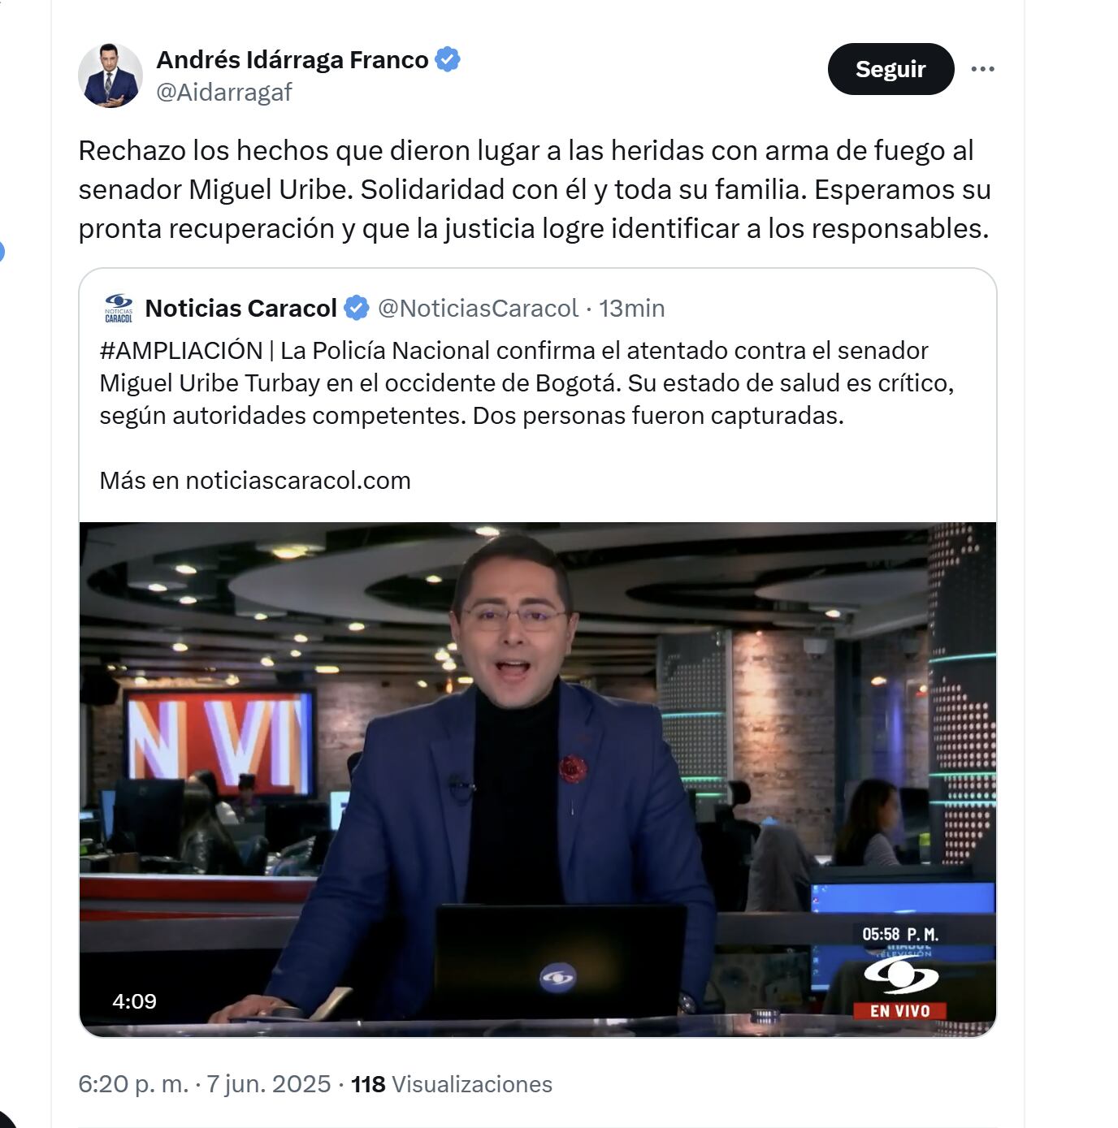
Task: Select the #AMPLIACIÓN hashtag
Action: (180, 351)
